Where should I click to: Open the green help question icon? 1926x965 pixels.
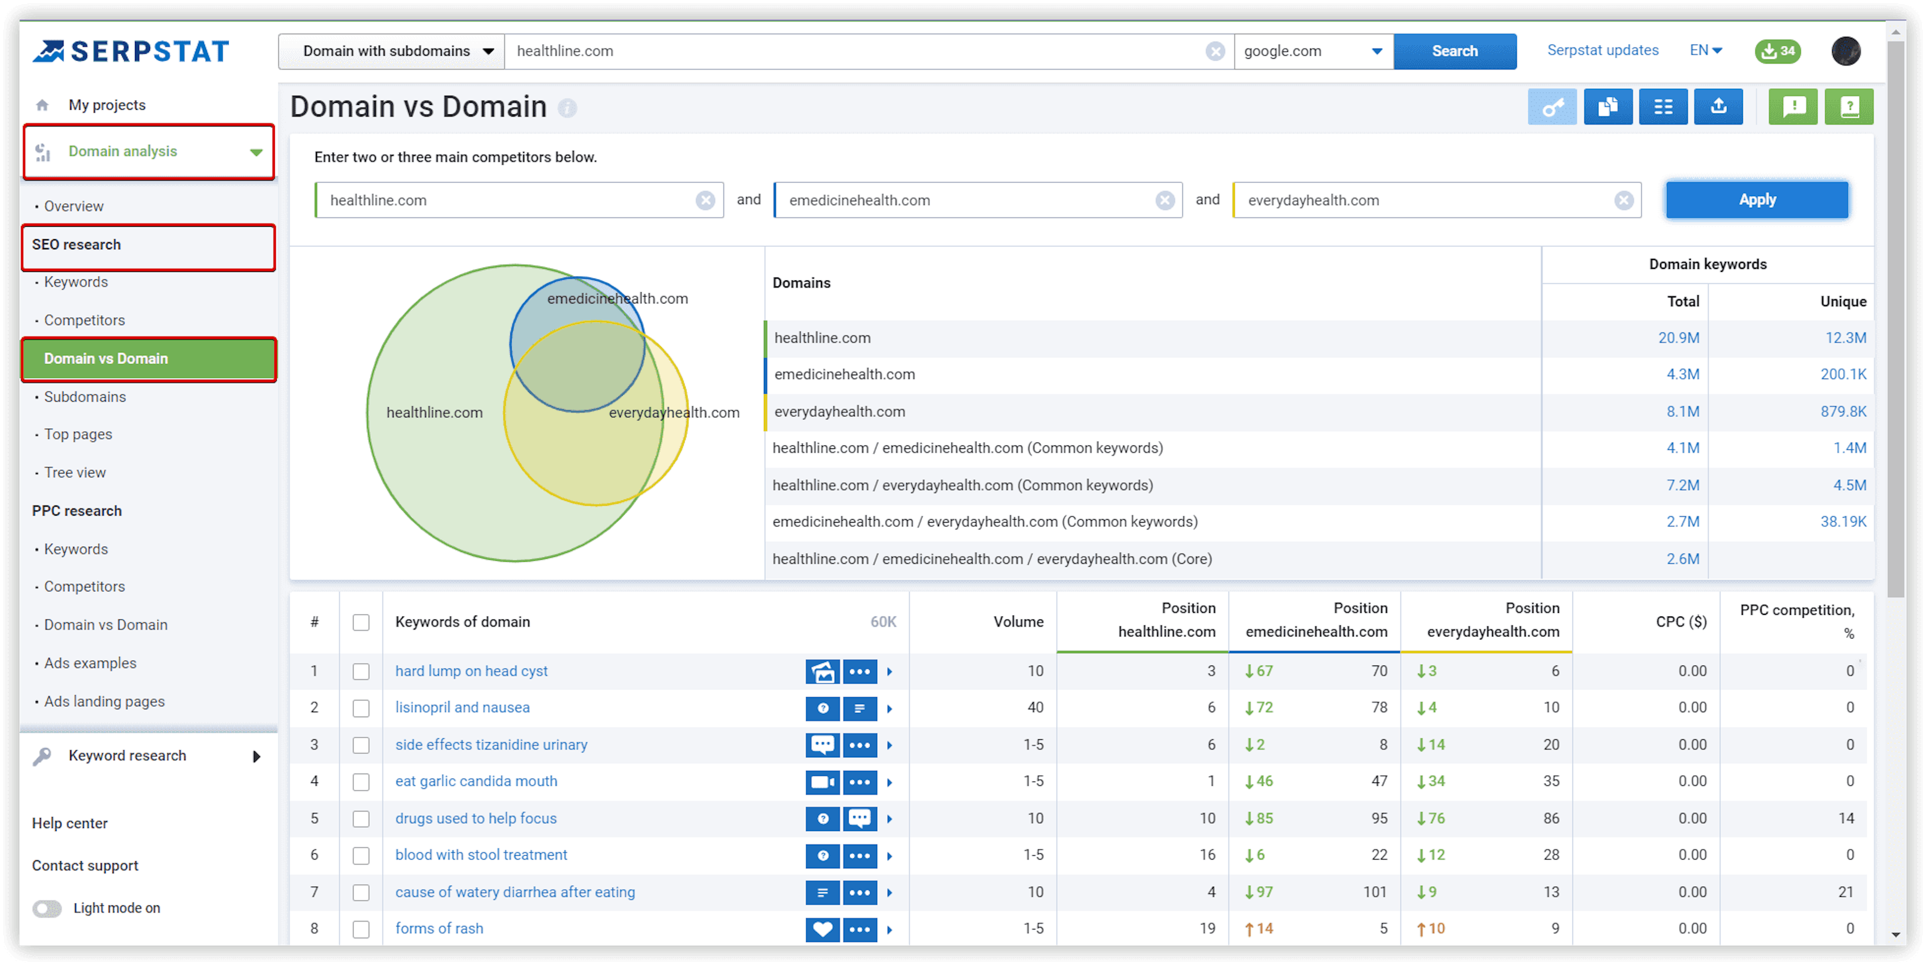(1848, 107)
